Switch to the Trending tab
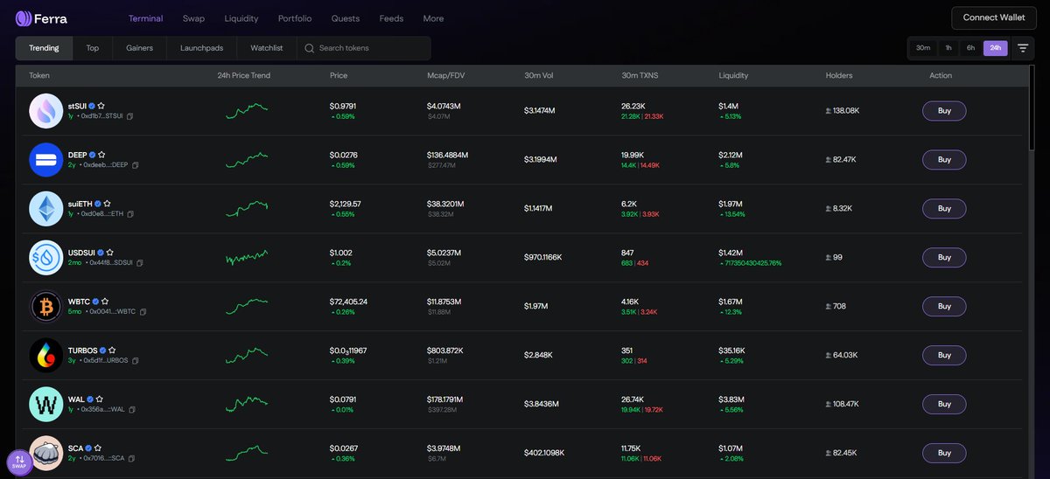Image resolution: width=1050 pixels, height=479 pixels. pos(45,48)
